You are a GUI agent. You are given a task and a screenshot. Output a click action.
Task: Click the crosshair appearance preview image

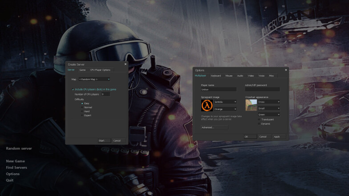(x=251, y=105)
